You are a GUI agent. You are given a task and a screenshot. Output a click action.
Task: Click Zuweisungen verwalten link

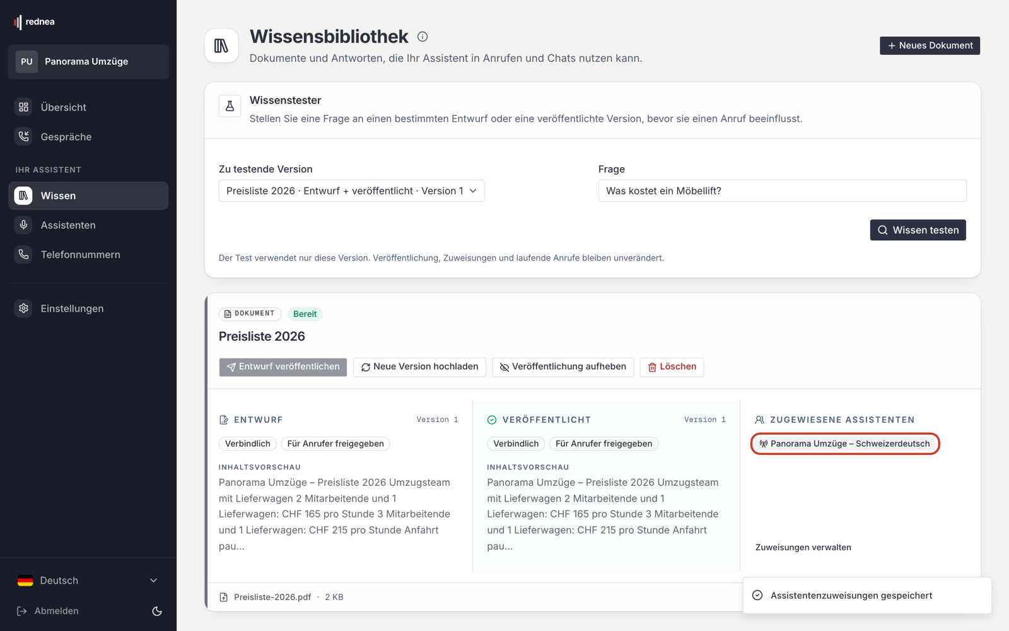pyautogui.click(x=803, y=548)
